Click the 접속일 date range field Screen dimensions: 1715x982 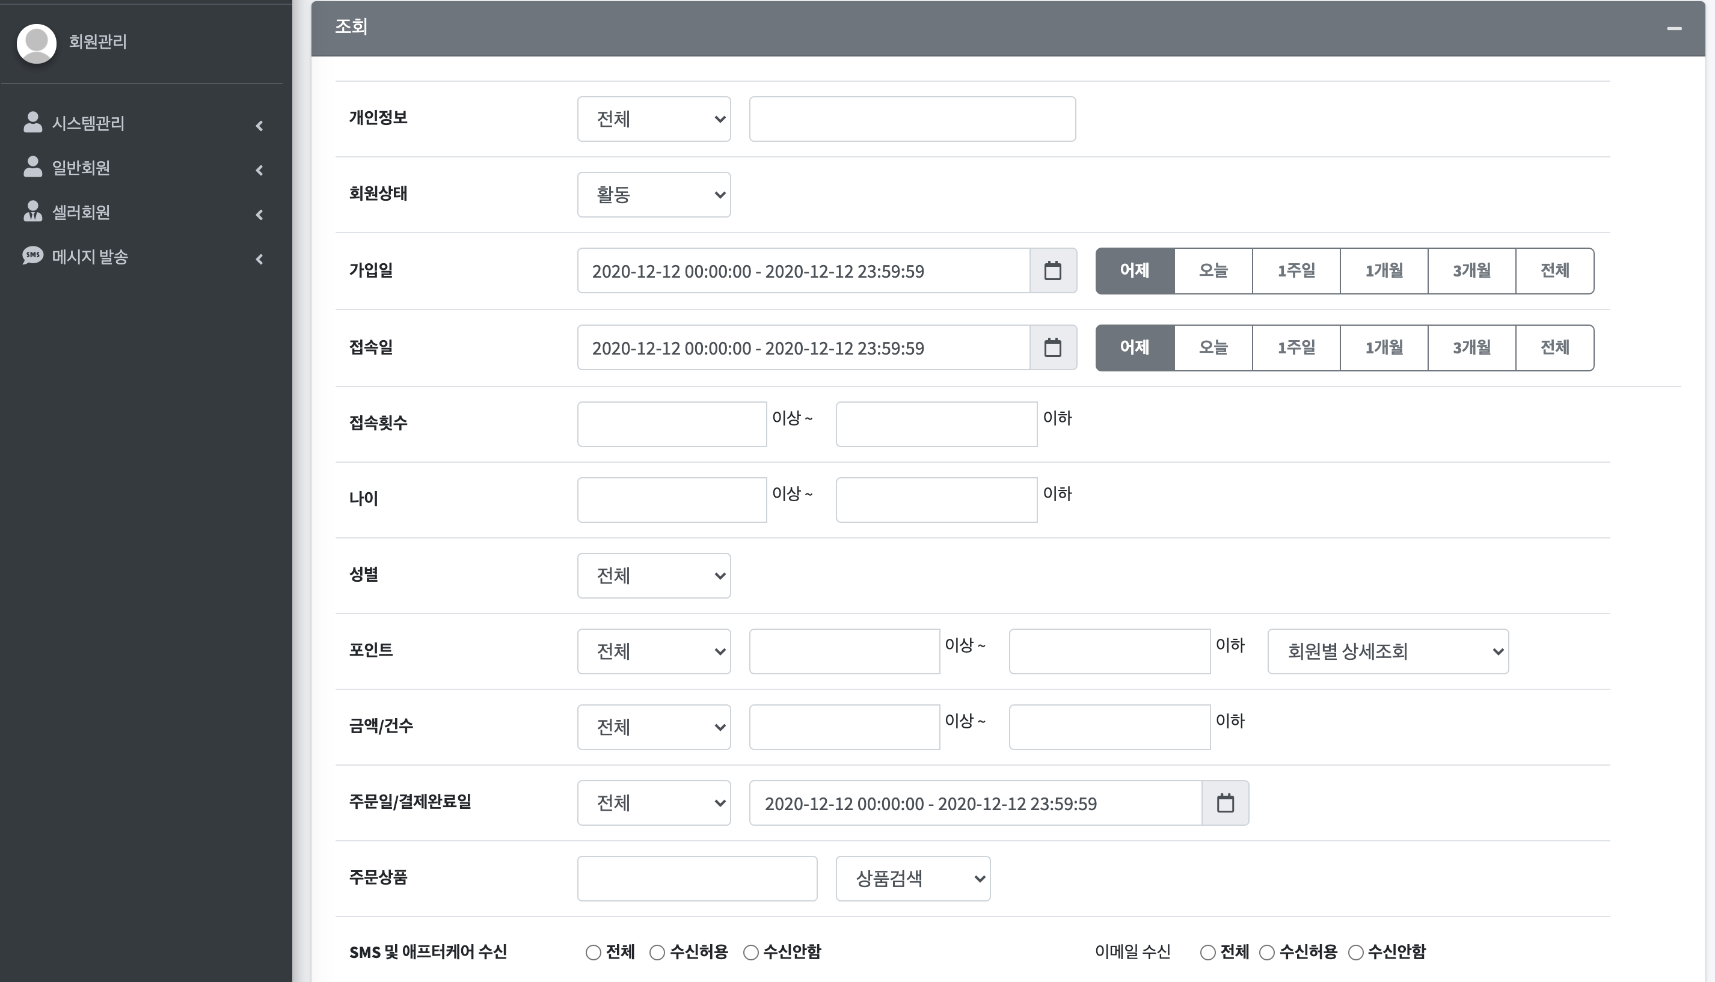[x=803, y=347]
